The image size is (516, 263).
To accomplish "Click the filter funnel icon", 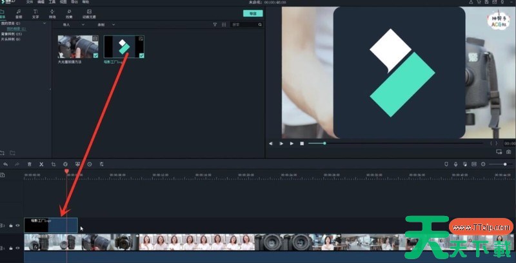I will coord(215,24).
